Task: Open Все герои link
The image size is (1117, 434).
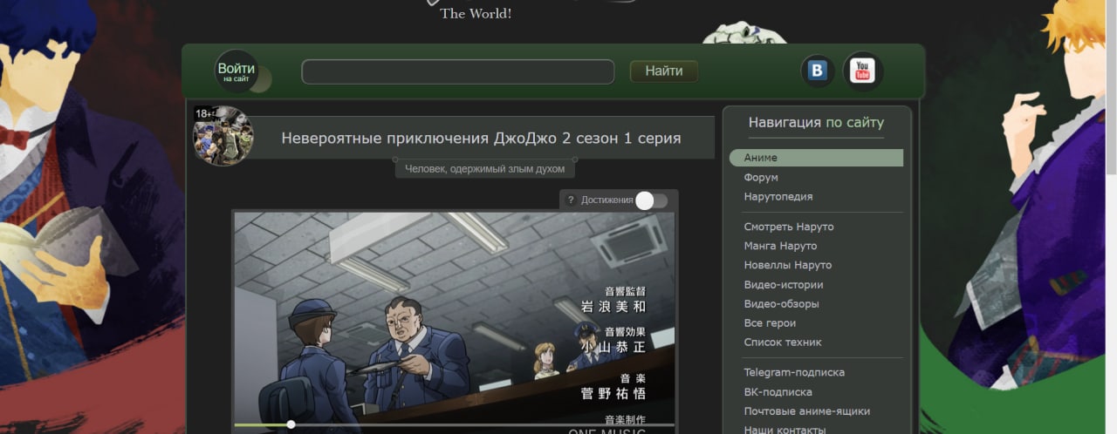Action: 770,323
